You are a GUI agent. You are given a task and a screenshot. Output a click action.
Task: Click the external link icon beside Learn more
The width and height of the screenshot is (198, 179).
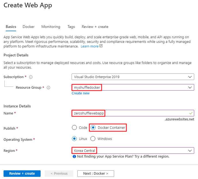pos(101,46)
